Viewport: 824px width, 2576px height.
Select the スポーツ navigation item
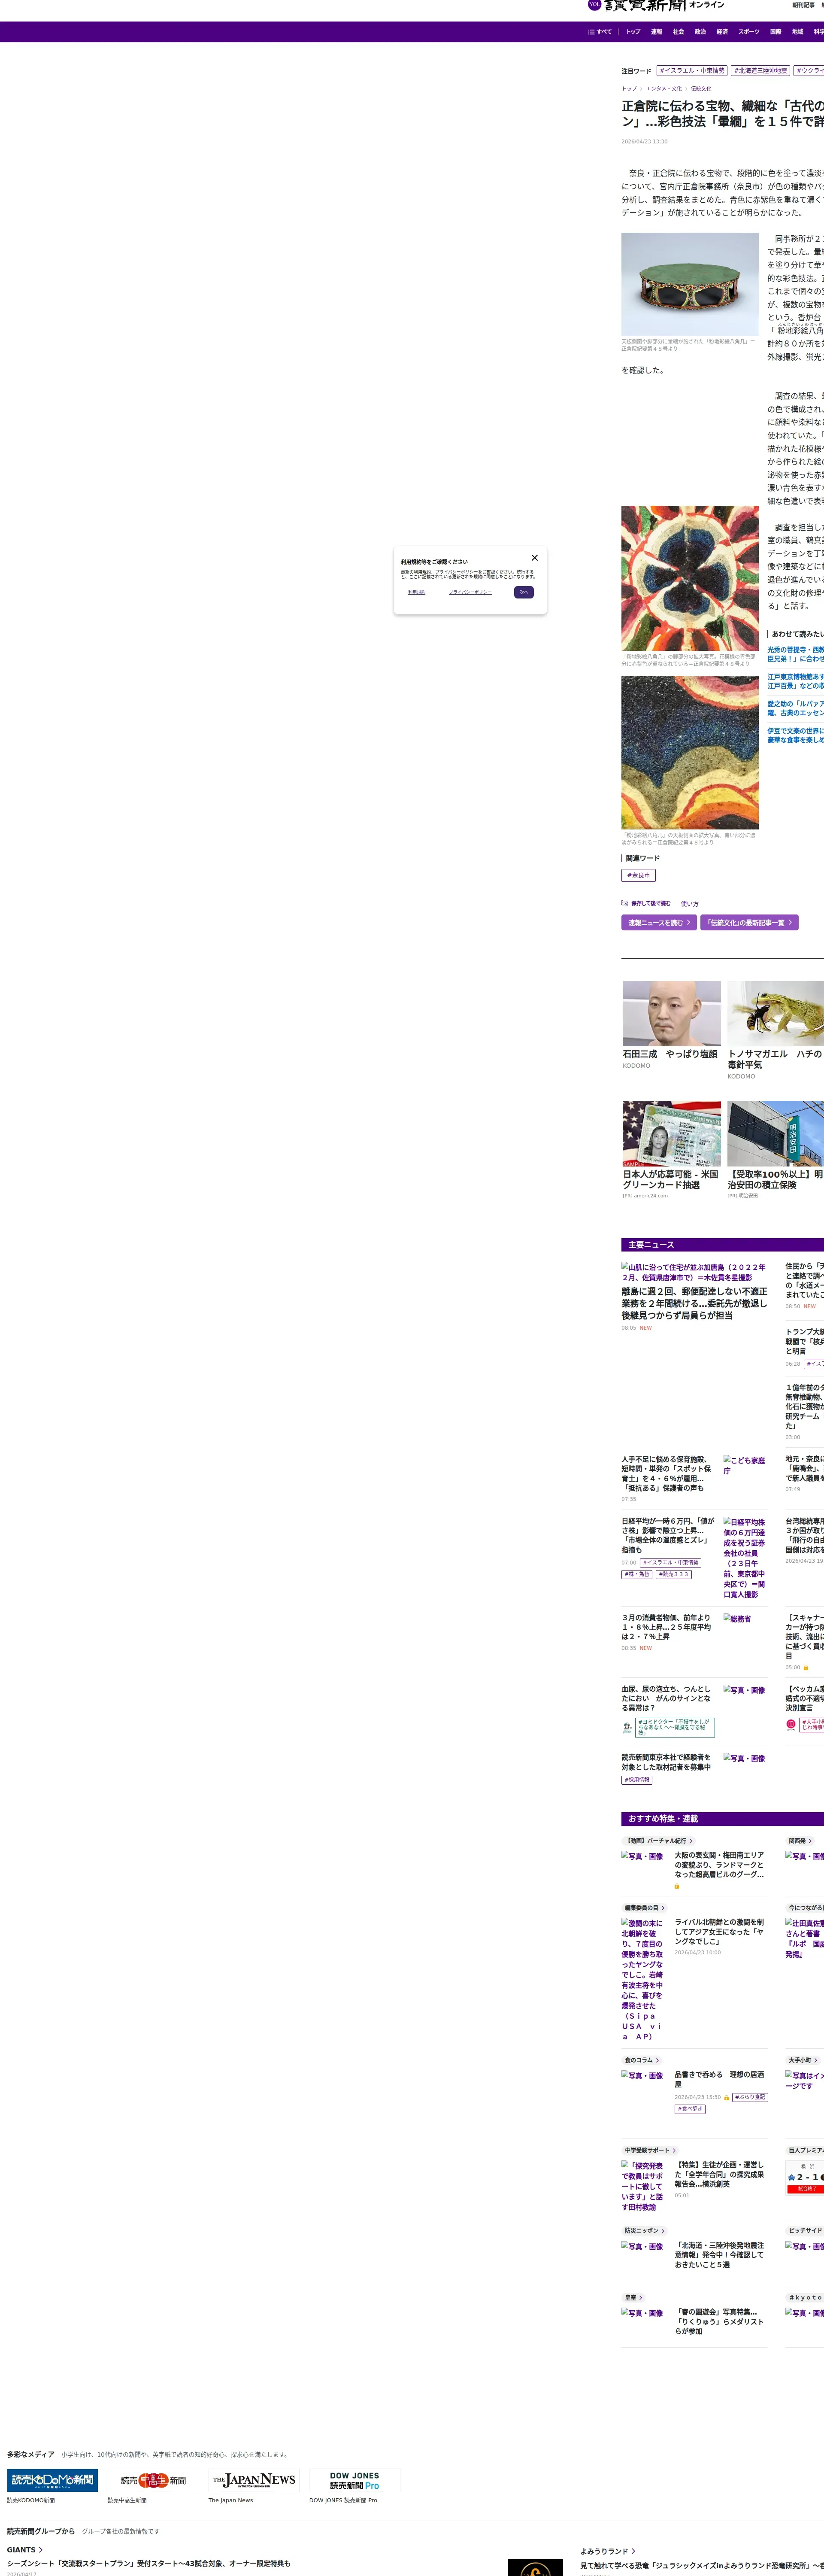pyautogui.click(x=749, y=32)
